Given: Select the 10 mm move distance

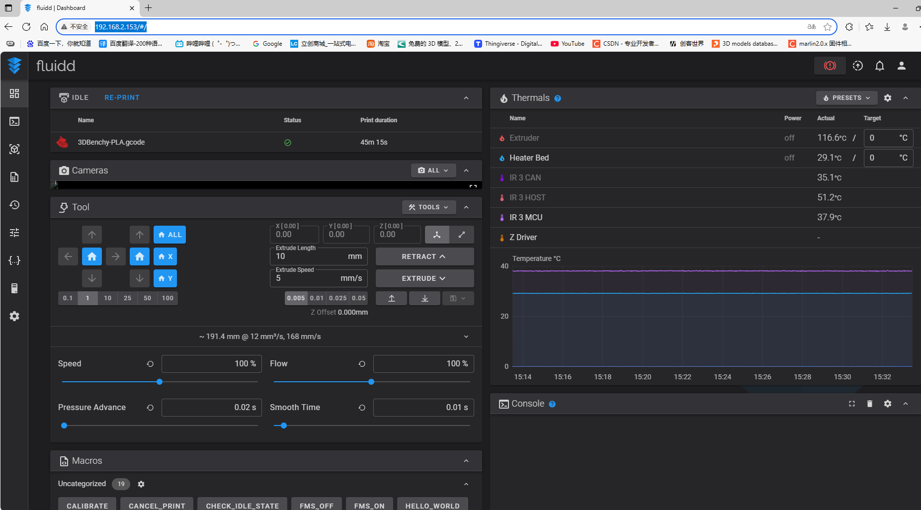Looking at the screenshot, I should (x=107, y=298).
